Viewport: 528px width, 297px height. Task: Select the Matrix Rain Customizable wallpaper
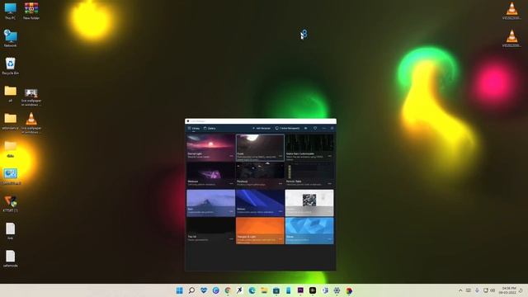[309, 148]
